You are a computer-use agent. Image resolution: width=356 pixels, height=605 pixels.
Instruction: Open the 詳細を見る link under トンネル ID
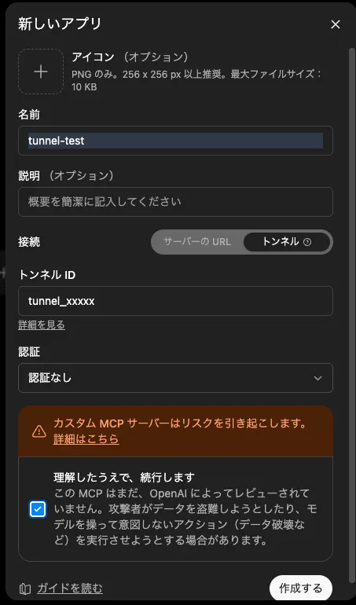[x=42, y=324]
